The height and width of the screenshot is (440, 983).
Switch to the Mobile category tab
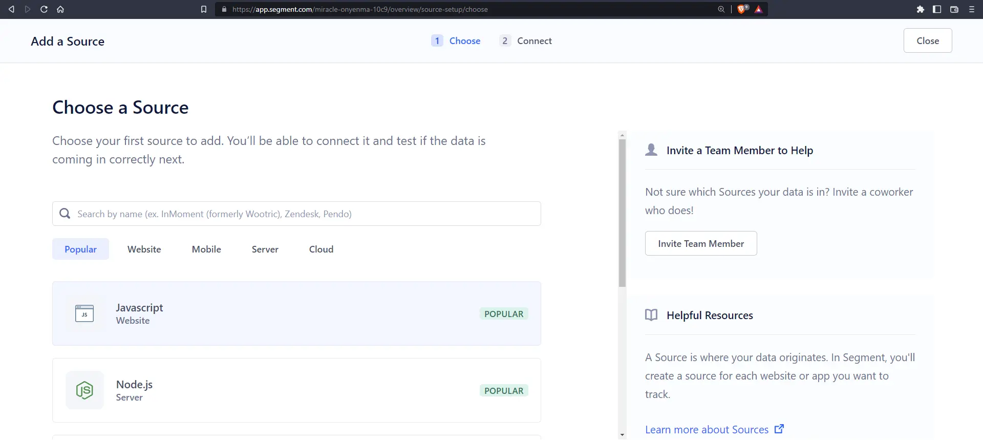206,249
